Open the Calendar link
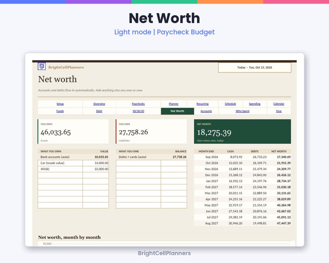The height and width of the screenshot is (263, 329). [278, 104]
